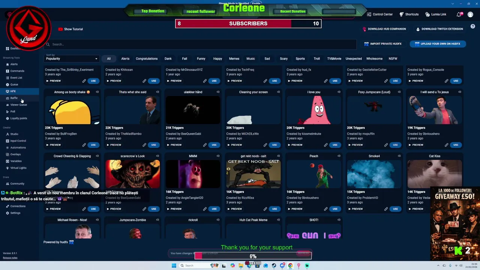Open Steam from the taskbar
The image size is (480, 270).
(x=274, y=265)
